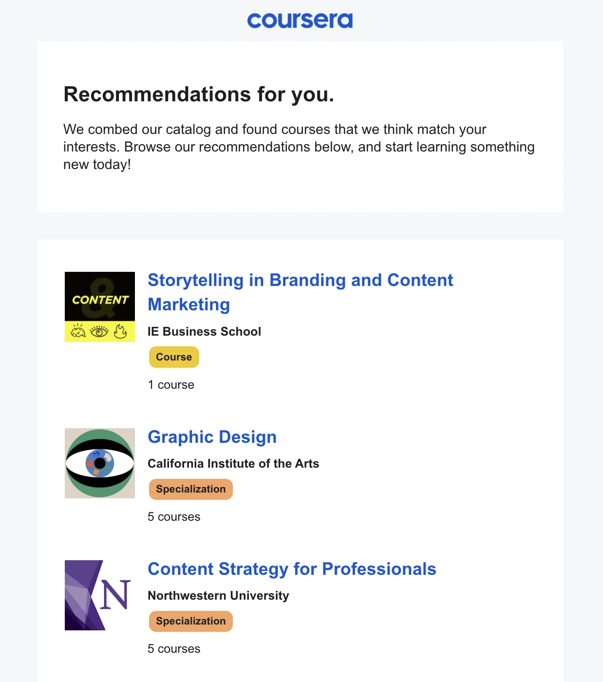
Task: Click the flame icon in the Storytelling thumbnail
Action: (120, 332)
